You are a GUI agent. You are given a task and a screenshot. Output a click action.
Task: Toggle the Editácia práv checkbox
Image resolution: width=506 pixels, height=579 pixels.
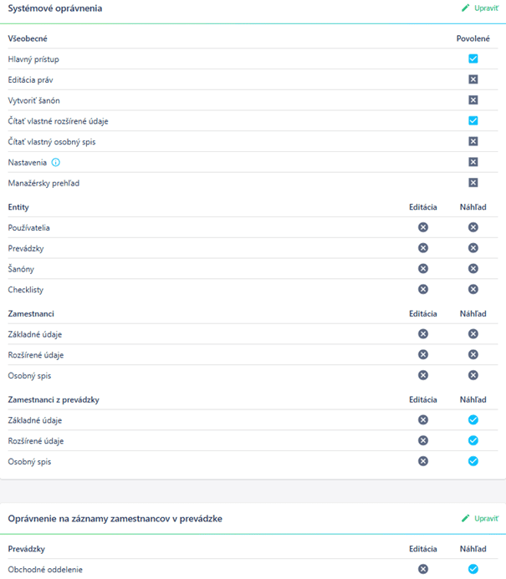click(x=473, y=79)
